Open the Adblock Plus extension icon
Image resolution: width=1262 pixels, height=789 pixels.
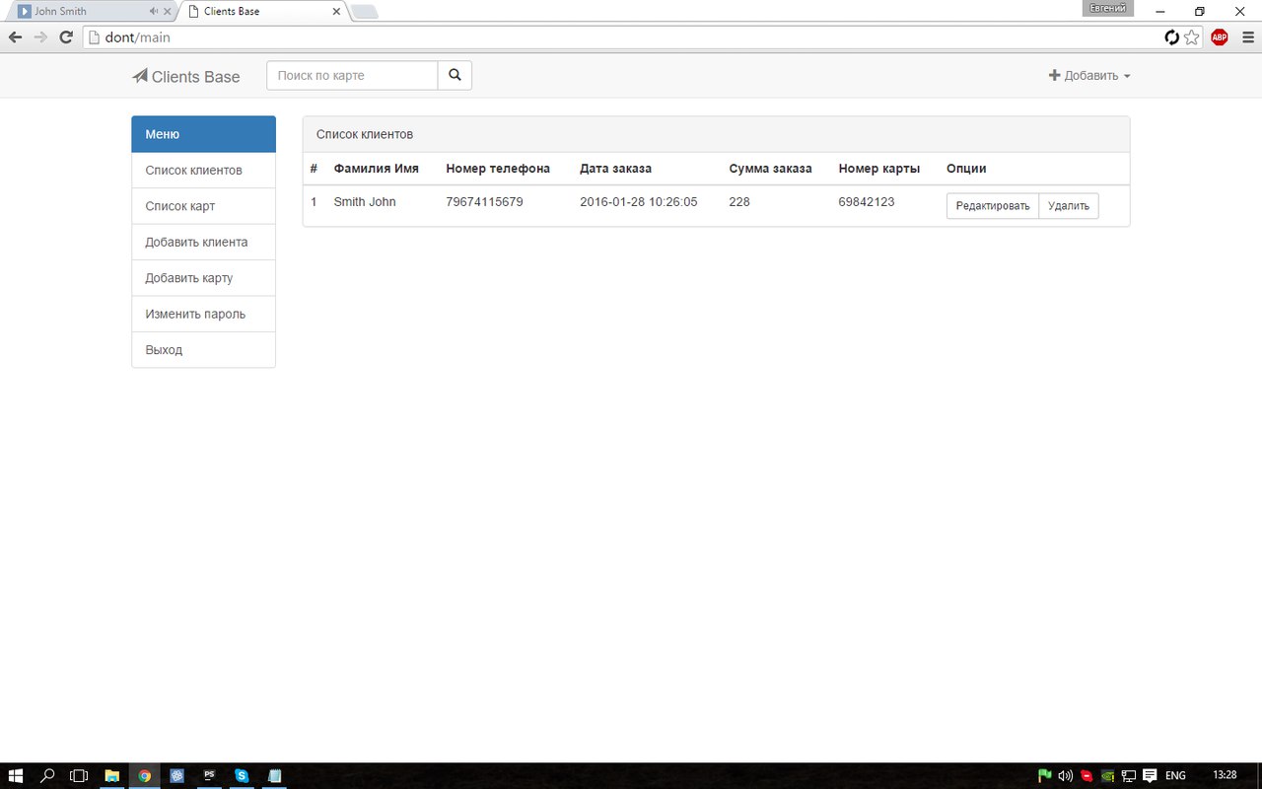1220,37
